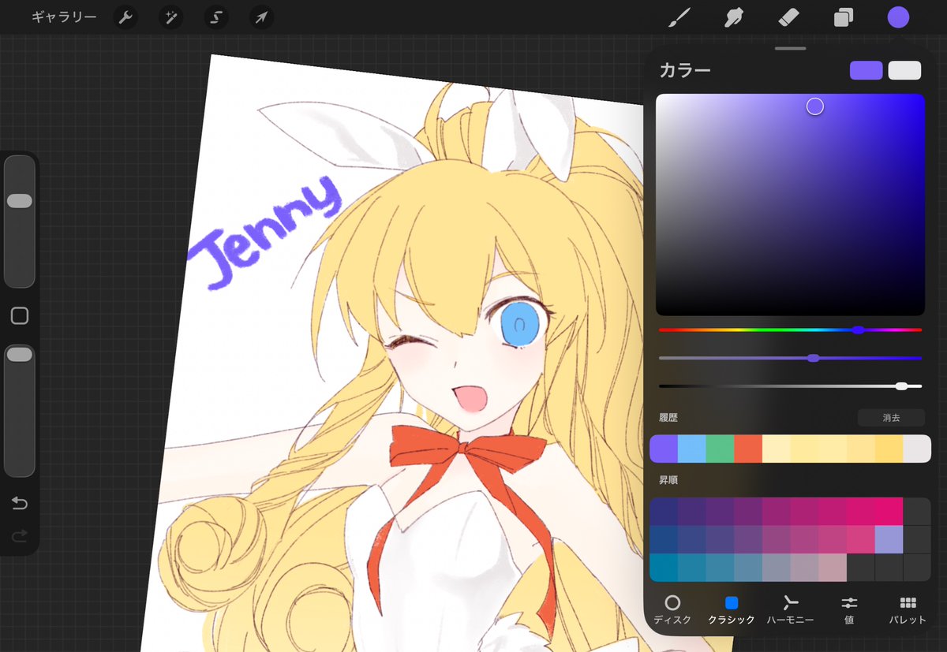Viewport: 947px width, 652px height.
Task: Select the Selection S-shaped tool
Action: (216, 17)
